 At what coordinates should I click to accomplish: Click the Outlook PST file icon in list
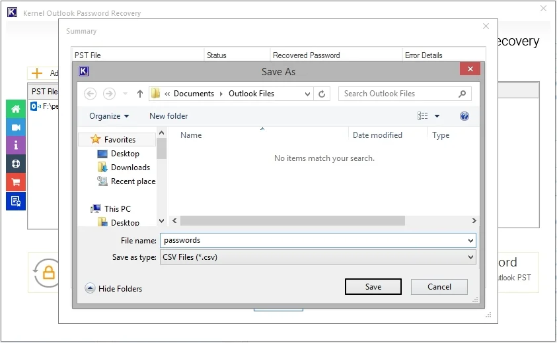[34, 106]
